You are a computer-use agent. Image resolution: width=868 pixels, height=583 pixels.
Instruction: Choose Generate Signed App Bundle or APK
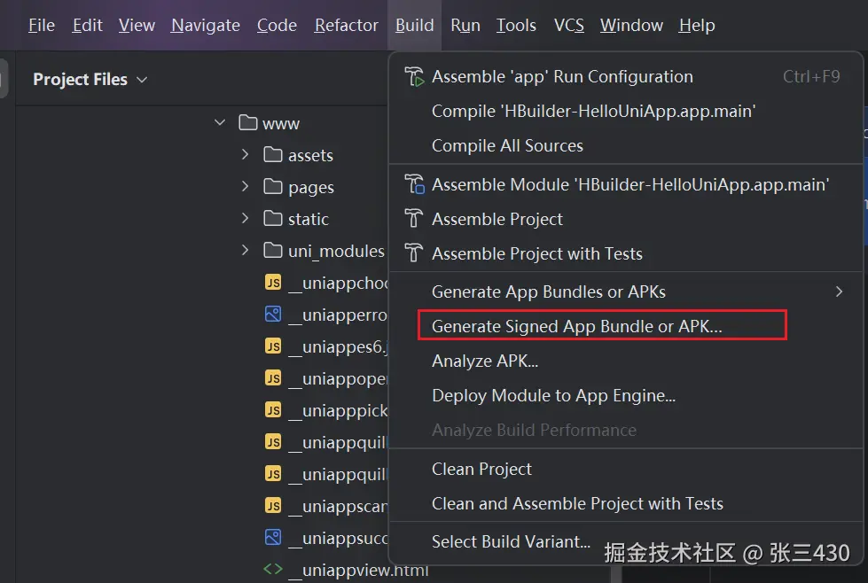[626, 326]
